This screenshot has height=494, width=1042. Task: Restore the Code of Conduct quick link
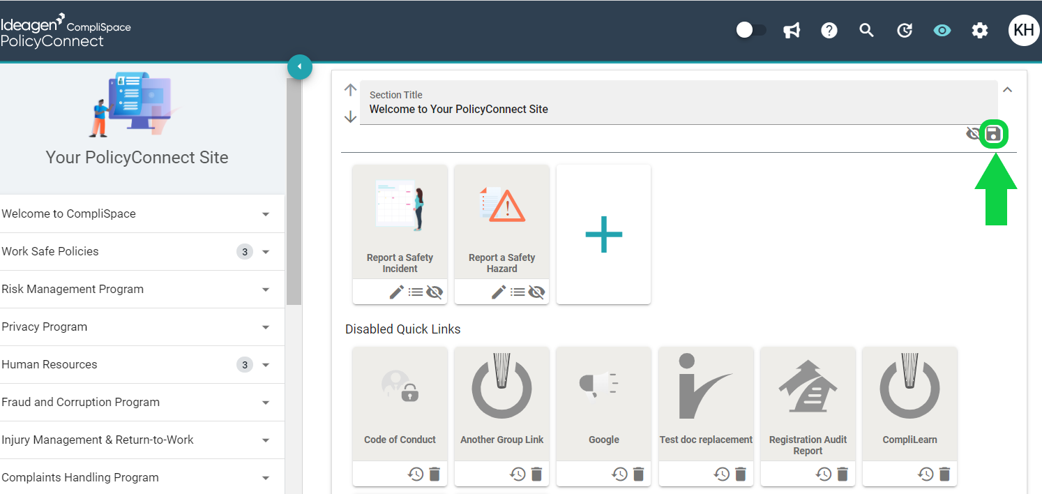pos(416,474)
